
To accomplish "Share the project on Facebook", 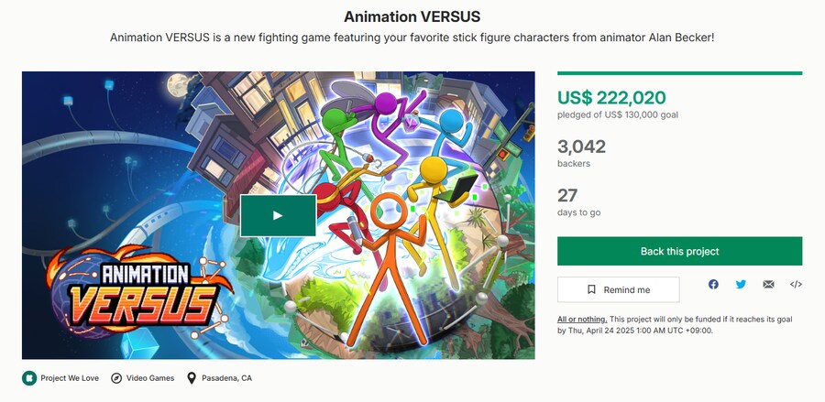I will [713, 285].
